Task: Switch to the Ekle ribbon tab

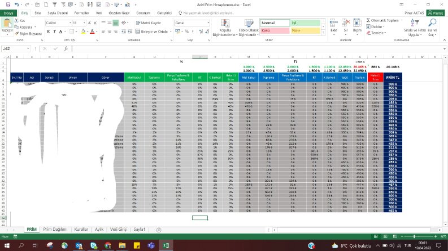Action: pyautogui.click(x=37, y=13)
